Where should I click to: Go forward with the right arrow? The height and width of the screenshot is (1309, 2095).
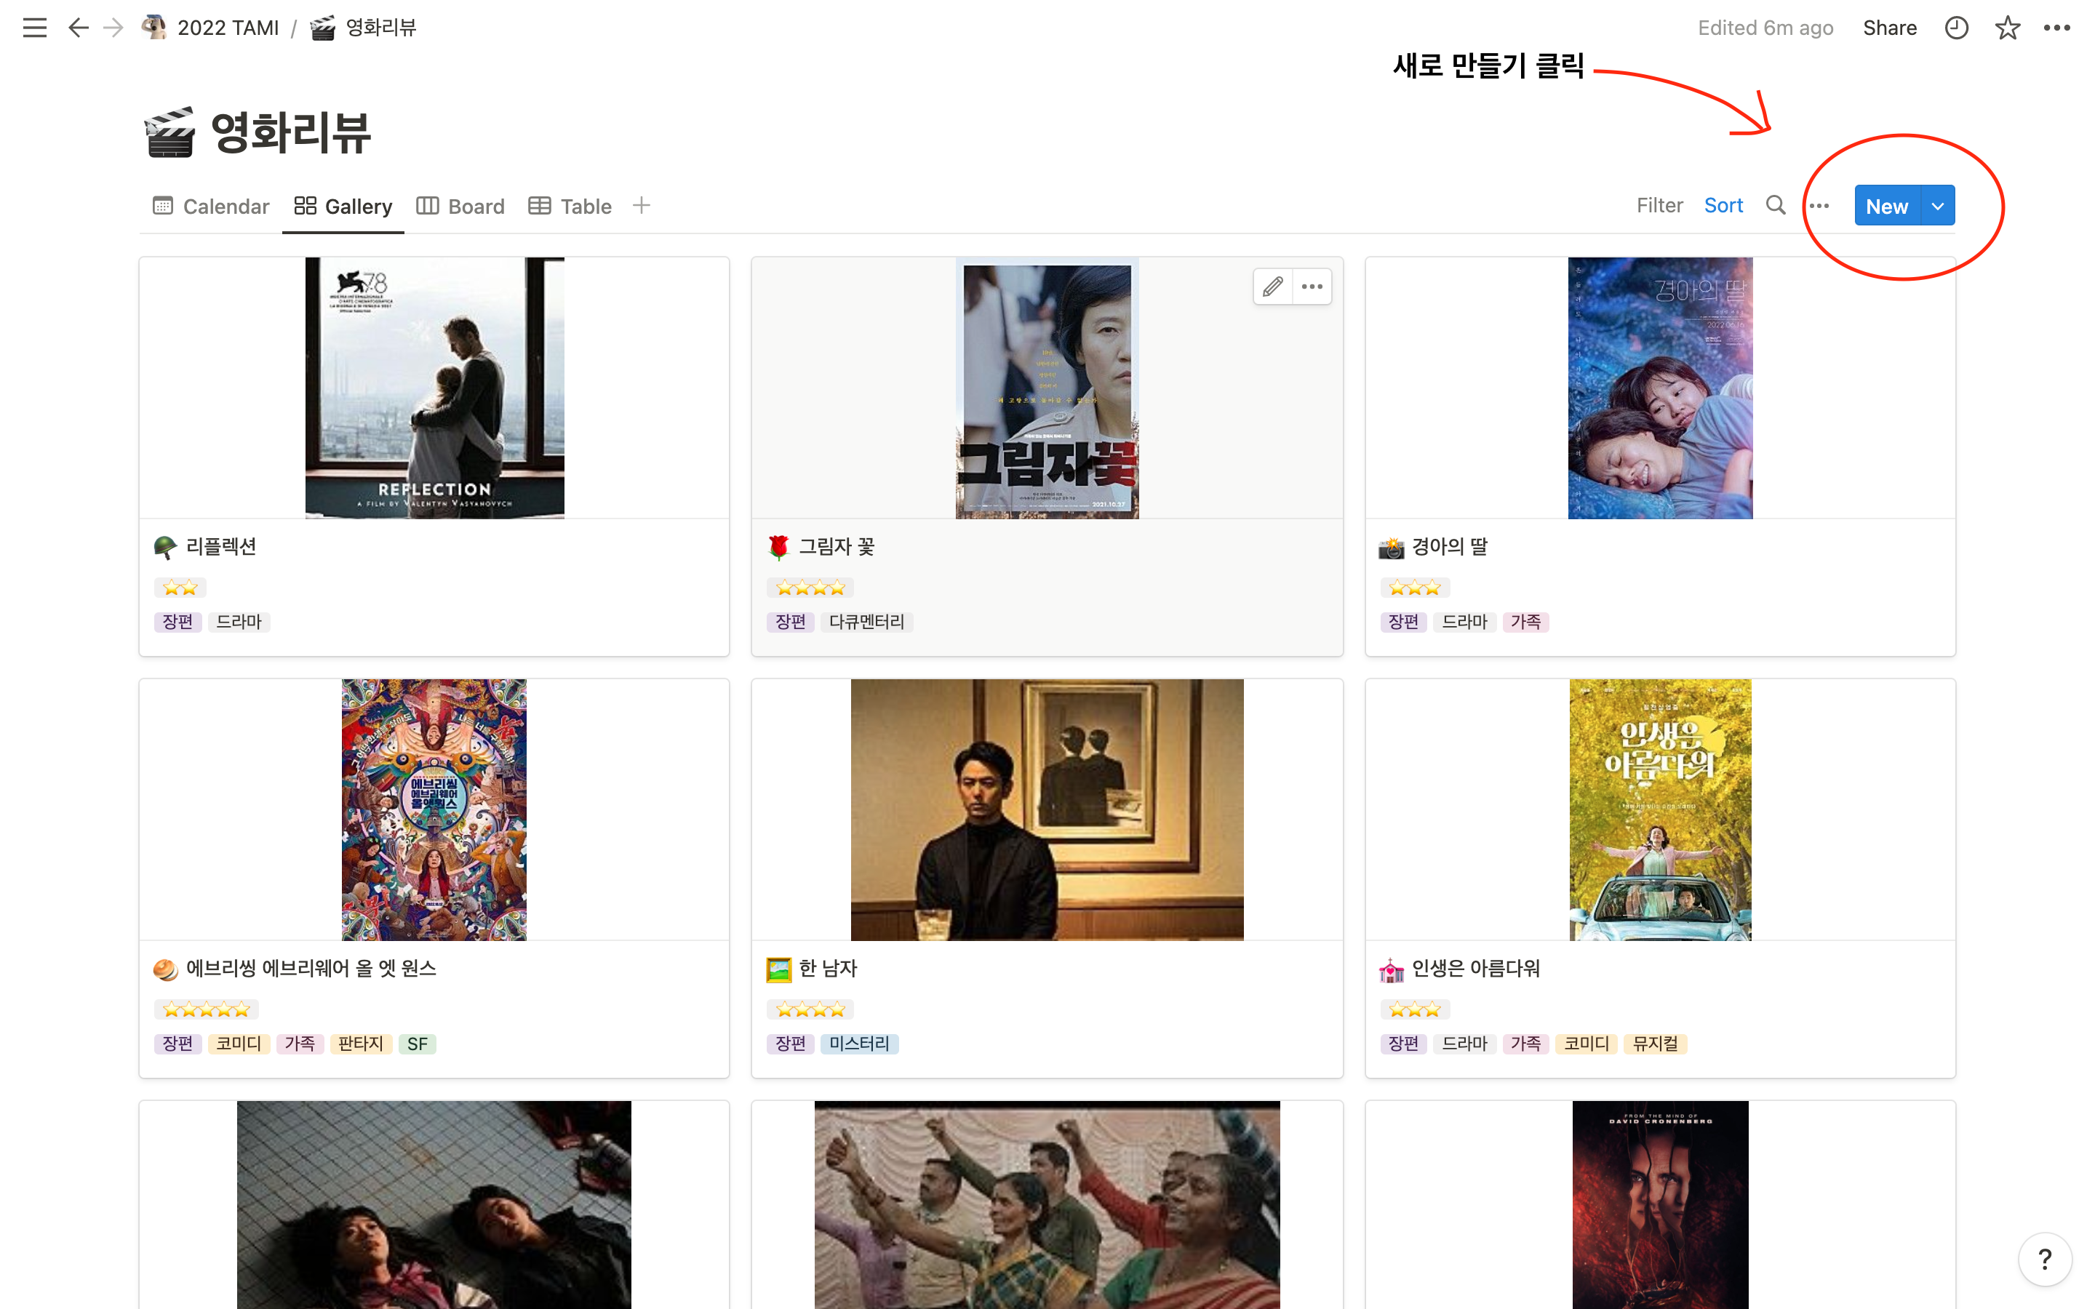(113, 28)
